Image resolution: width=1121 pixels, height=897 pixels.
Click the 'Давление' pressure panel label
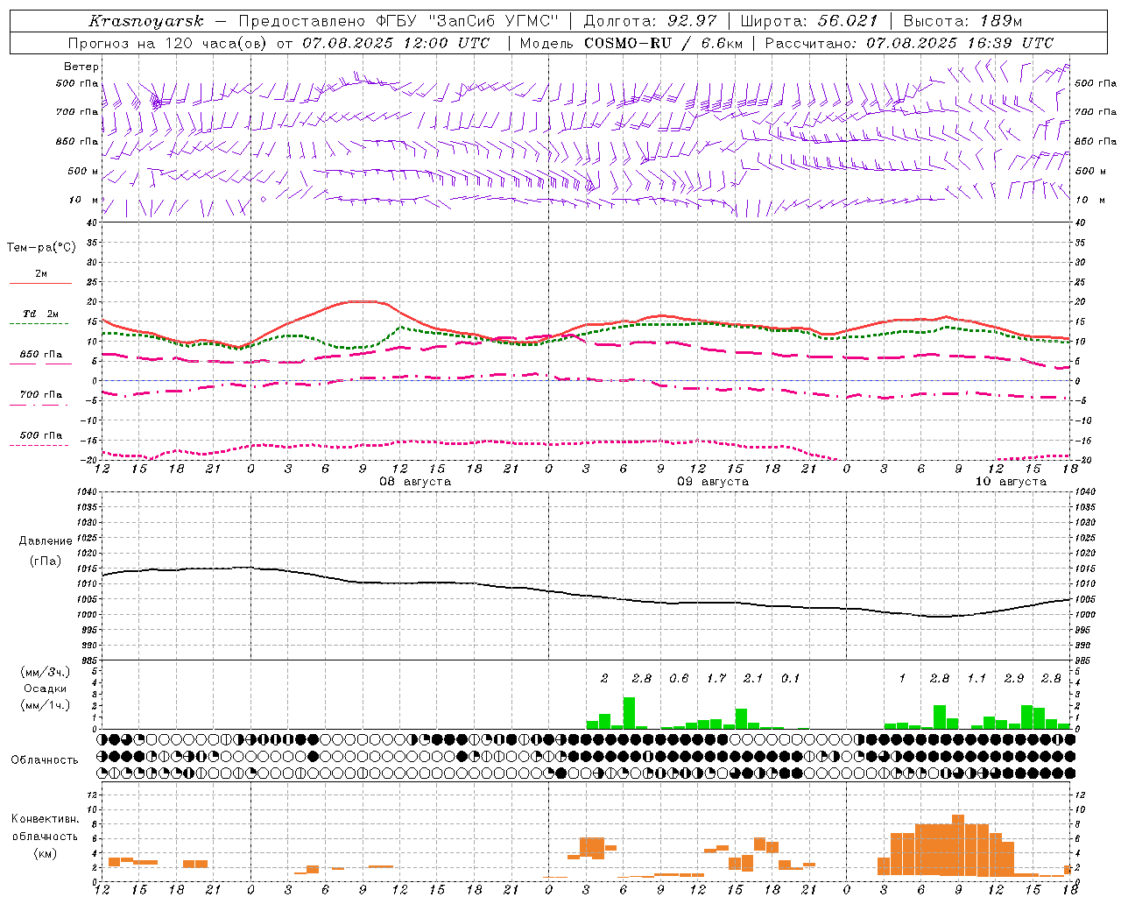pyautogui.click(x=46, y=541)
